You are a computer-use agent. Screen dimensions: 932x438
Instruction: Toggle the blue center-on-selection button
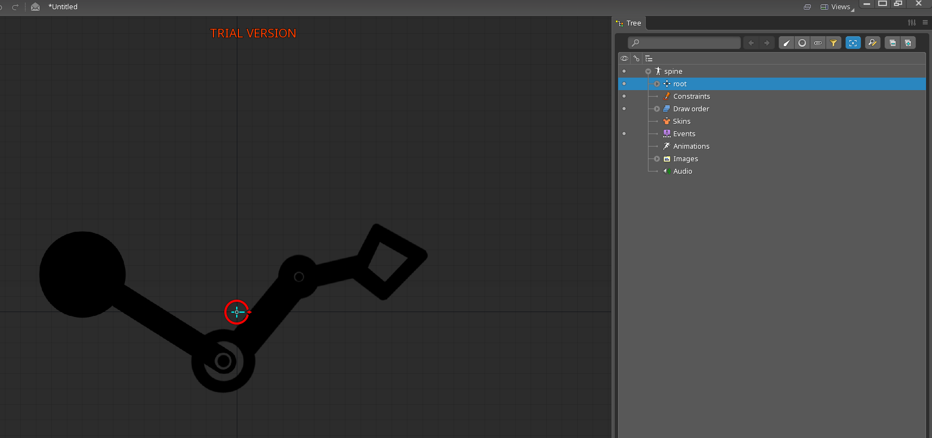coord(853,43)
